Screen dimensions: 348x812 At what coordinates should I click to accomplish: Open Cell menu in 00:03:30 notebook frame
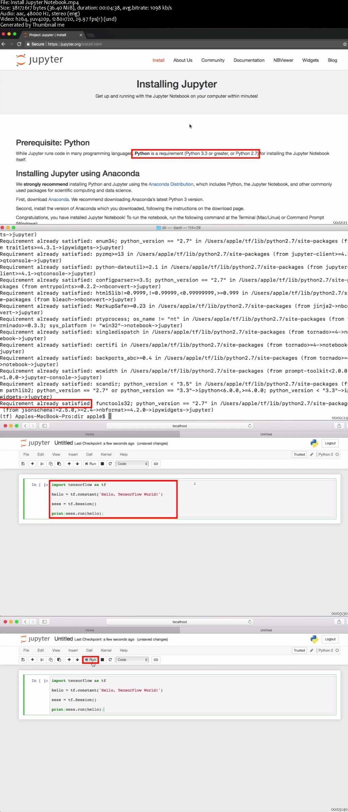(x=89, y=454)
